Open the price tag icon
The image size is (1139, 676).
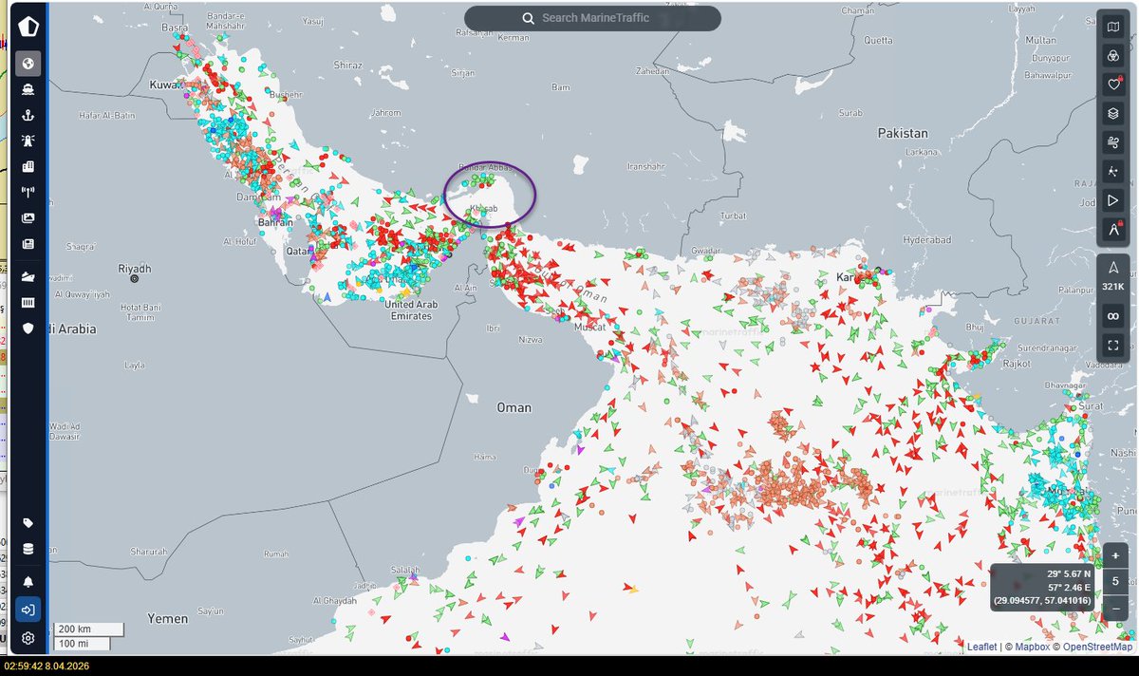click(x=28, y=523)
